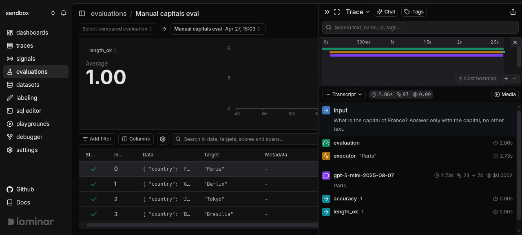Image resolution: width=522 pixels, height=235 pixels.
Task: Toggle sidebar collapse icon
Action: (82, 13)
